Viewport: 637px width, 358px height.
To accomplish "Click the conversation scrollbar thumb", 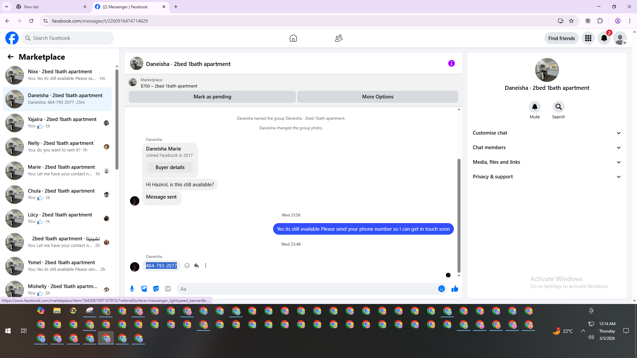I will 459,215.
